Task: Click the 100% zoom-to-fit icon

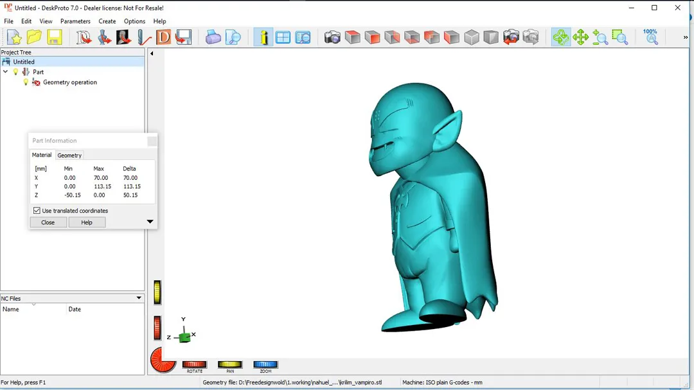Action: [x=650, y=37]
